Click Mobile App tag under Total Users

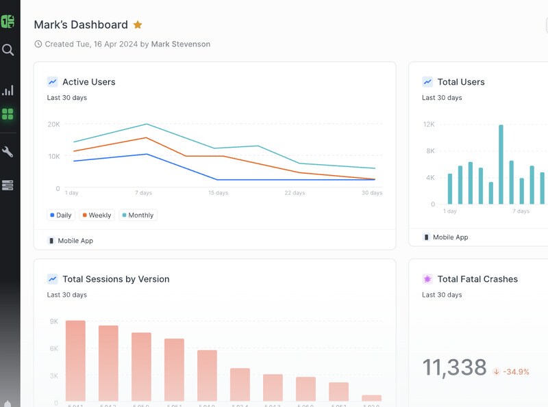pos(445,237)
